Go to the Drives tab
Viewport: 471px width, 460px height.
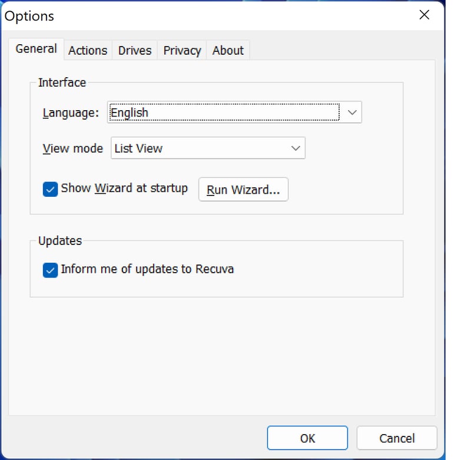(x=135, y=51)
